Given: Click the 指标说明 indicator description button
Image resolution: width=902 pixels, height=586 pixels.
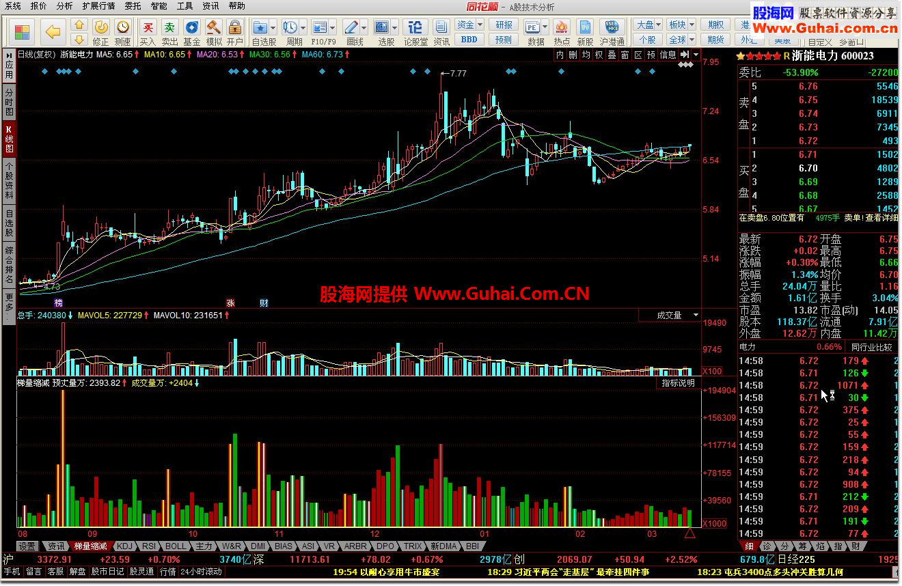Looking at the screenshot, I should (x=678, y=383).
